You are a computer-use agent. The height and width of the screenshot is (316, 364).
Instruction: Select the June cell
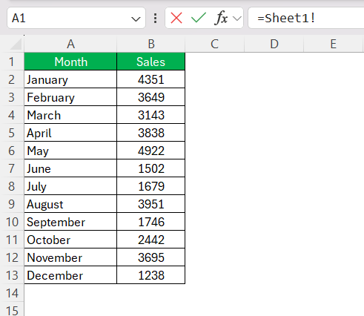[x=70, y=168]
